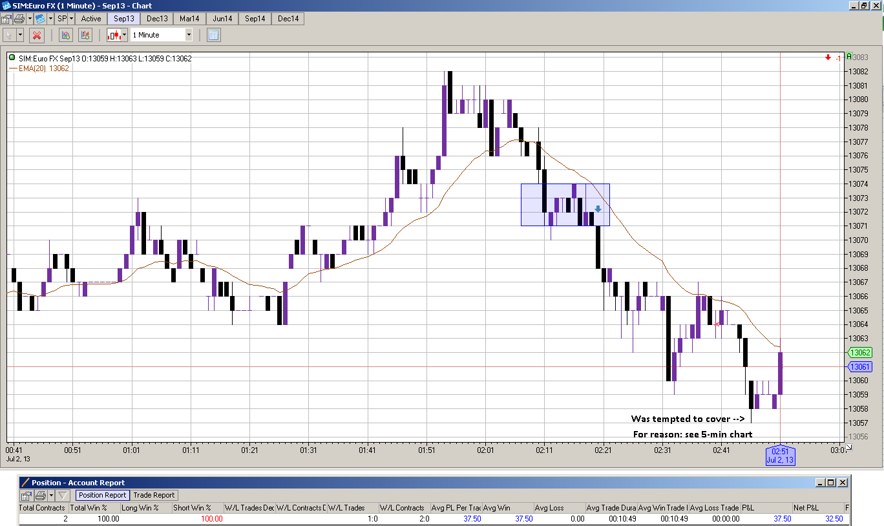Click the chart resize corner arrow icon
Image resolution: width=884 pixels, height=526 pixels.
(849, 447)
